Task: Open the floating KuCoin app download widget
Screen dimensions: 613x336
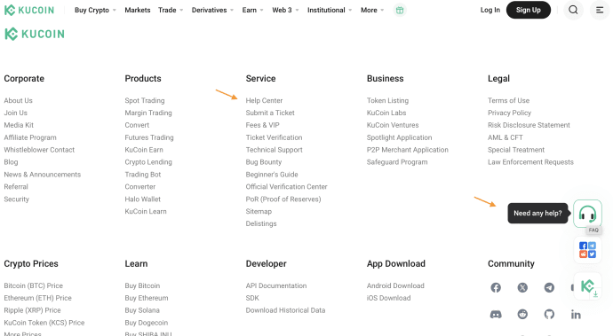Action: tap(587, 286)
